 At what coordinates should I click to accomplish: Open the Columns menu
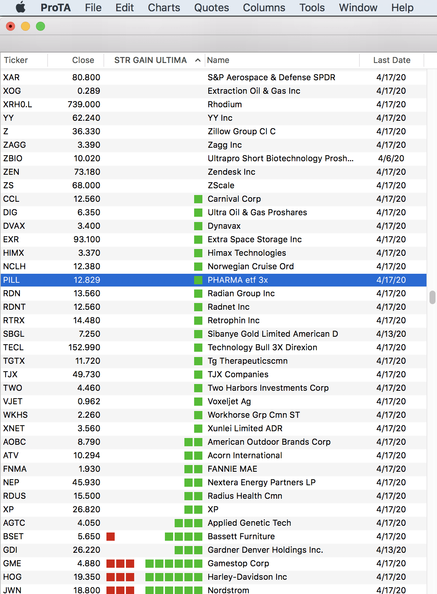[x=264, y=7]
